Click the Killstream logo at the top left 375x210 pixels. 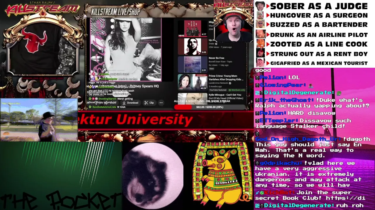coord(42,9)
